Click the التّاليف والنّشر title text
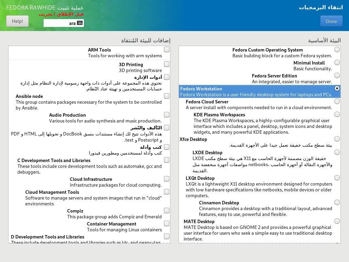The height and width of the screenshot is (262, 349). pos(146,128)
